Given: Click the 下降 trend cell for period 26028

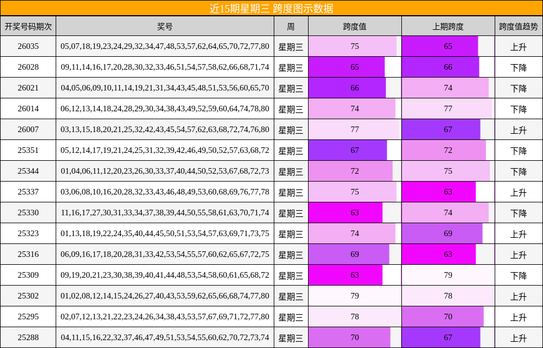Looking at the screenshot, I should [518, 67].
